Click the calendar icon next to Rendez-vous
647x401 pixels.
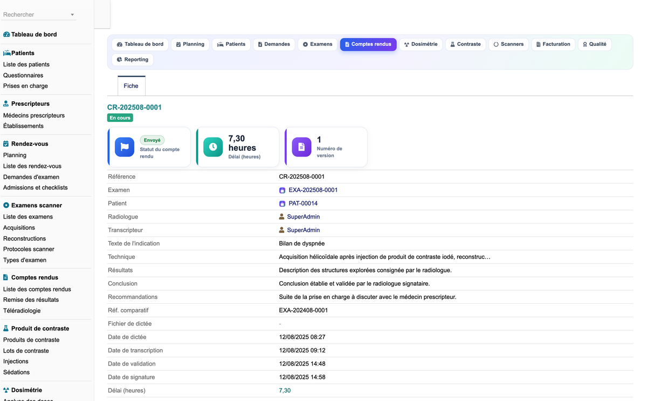6,144
